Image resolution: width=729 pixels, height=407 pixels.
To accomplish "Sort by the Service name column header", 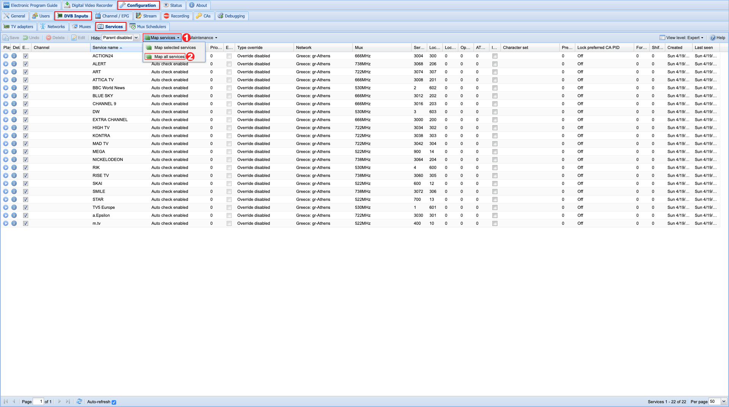I will point(106,47).
